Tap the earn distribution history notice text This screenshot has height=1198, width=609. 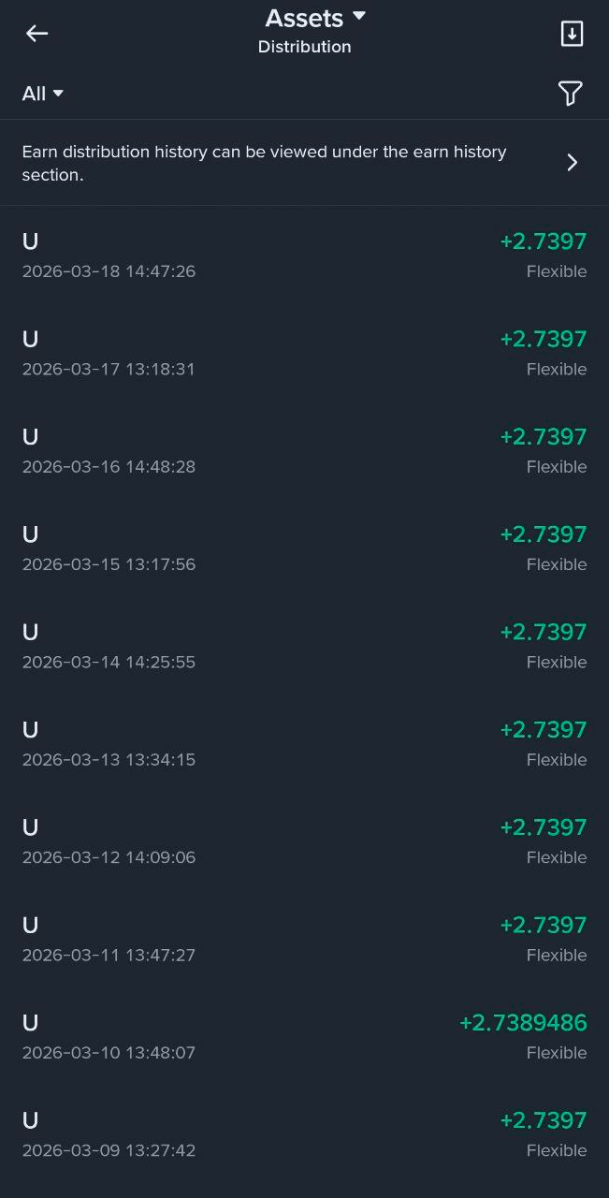264,163
